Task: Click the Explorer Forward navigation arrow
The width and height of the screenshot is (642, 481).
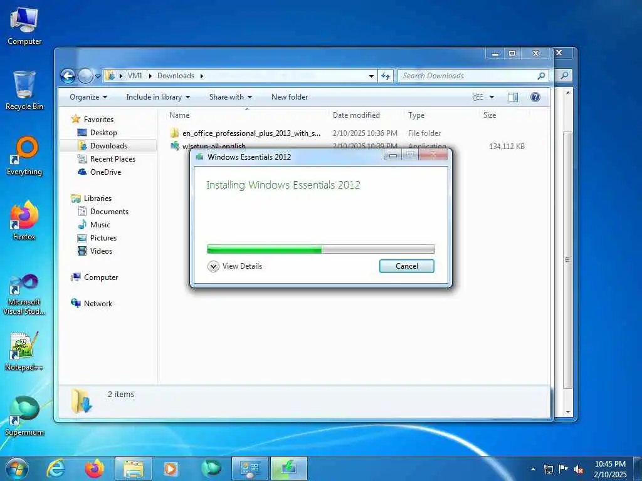Action: (85, 76)
